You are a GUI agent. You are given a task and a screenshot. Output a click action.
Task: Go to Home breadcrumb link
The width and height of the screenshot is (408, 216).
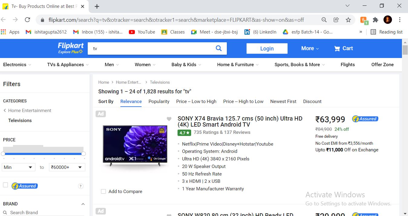[103, 82]
